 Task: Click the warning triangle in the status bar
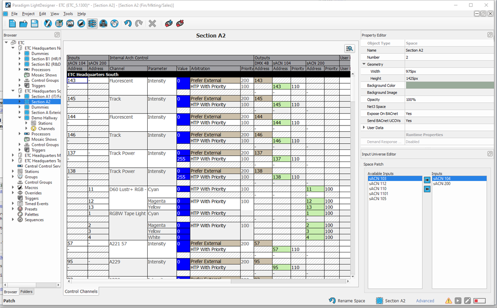click(x=449, y=301)
